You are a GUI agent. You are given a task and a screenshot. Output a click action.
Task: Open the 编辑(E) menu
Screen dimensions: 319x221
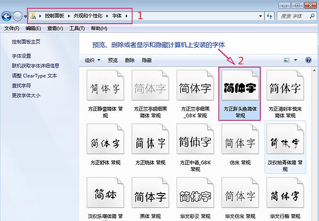coord(33,28)
